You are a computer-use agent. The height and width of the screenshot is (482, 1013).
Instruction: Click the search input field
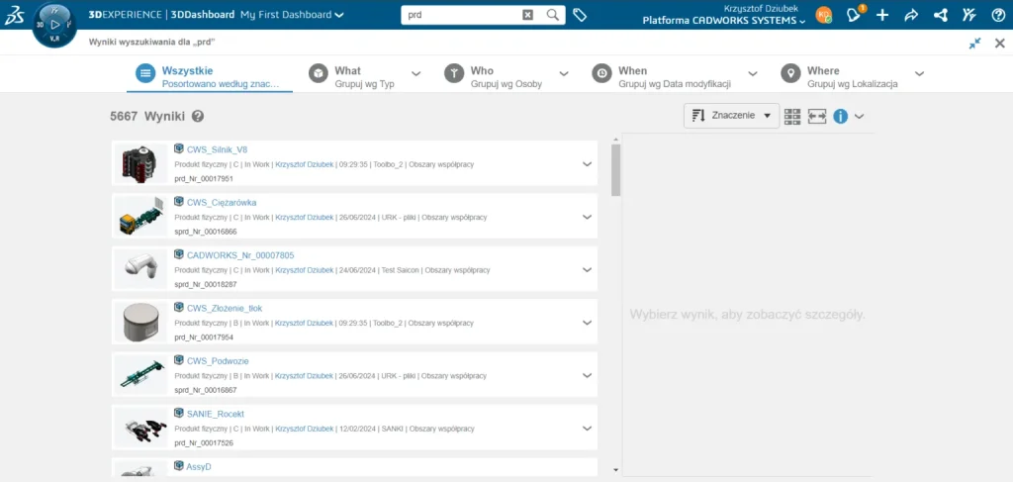click(x=463, y=15)
